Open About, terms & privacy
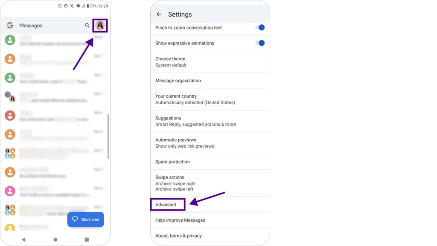Viewport: 437px width, 246px height. (210, 236)
